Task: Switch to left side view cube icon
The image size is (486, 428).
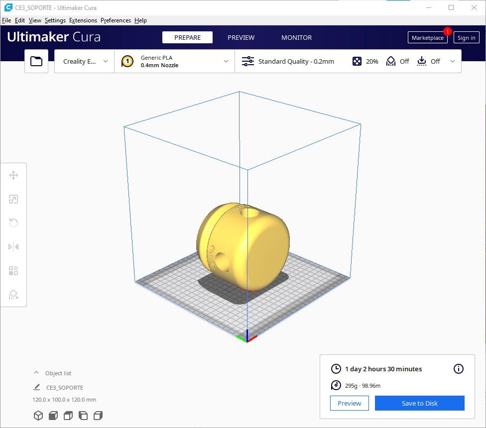Action: point(83,415)
